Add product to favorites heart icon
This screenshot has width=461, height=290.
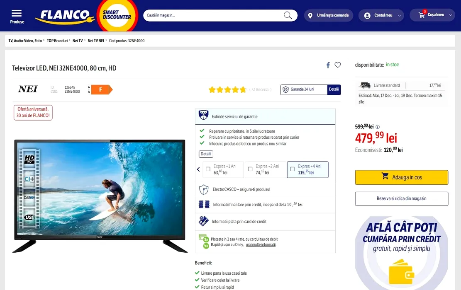[x=338, y=65]
